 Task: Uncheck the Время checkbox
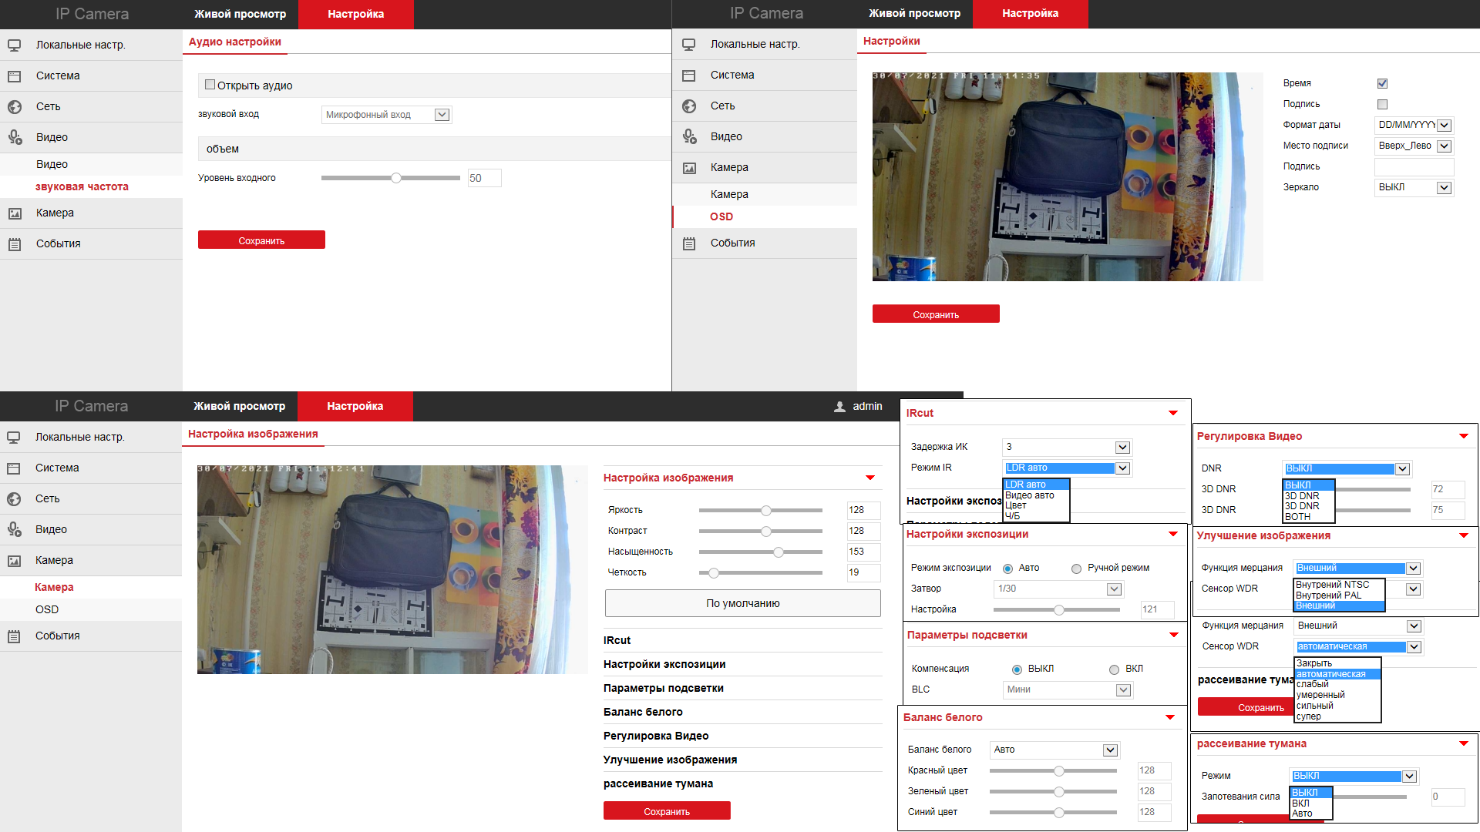coord(1382,83)
